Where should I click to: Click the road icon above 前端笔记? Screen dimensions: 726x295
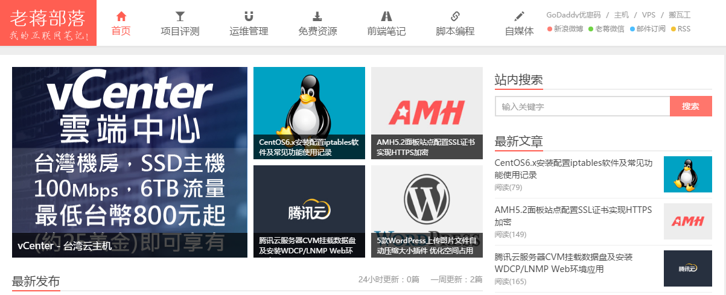click(386, 16)
